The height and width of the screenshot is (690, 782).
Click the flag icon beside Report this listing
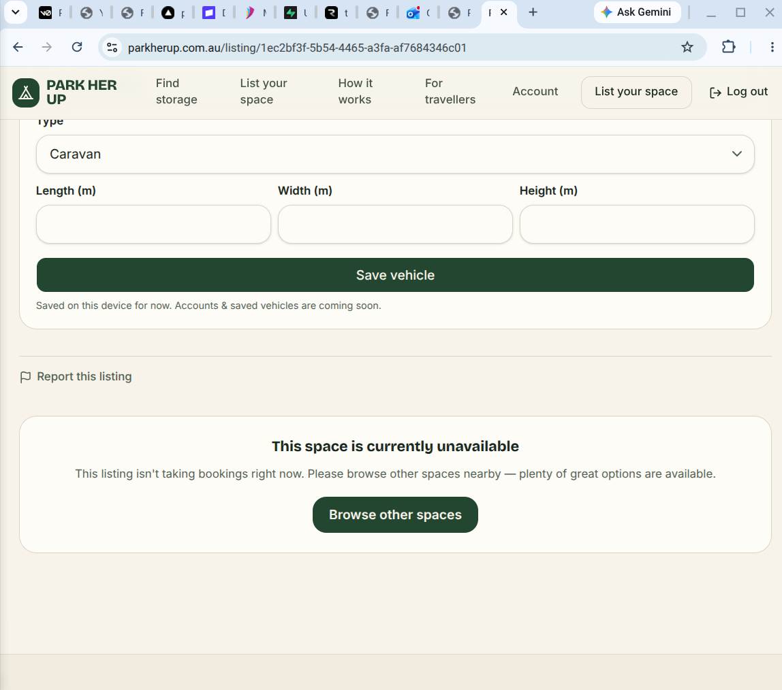pyautogui.click(x=25, y=377)
